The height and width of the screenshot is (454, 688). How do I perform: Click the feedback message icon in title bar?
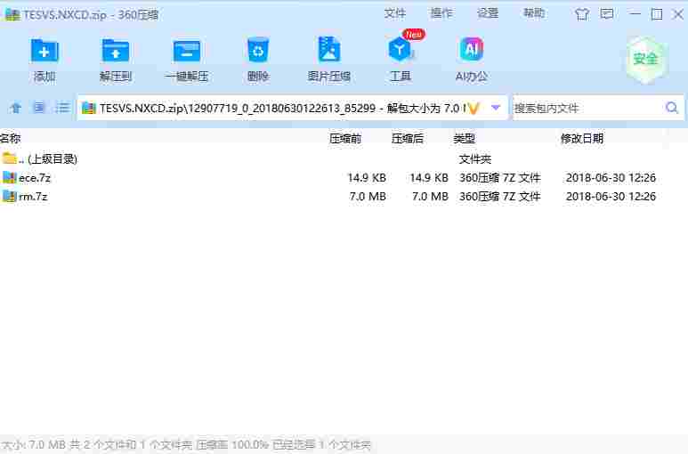(x=607, y=14)
